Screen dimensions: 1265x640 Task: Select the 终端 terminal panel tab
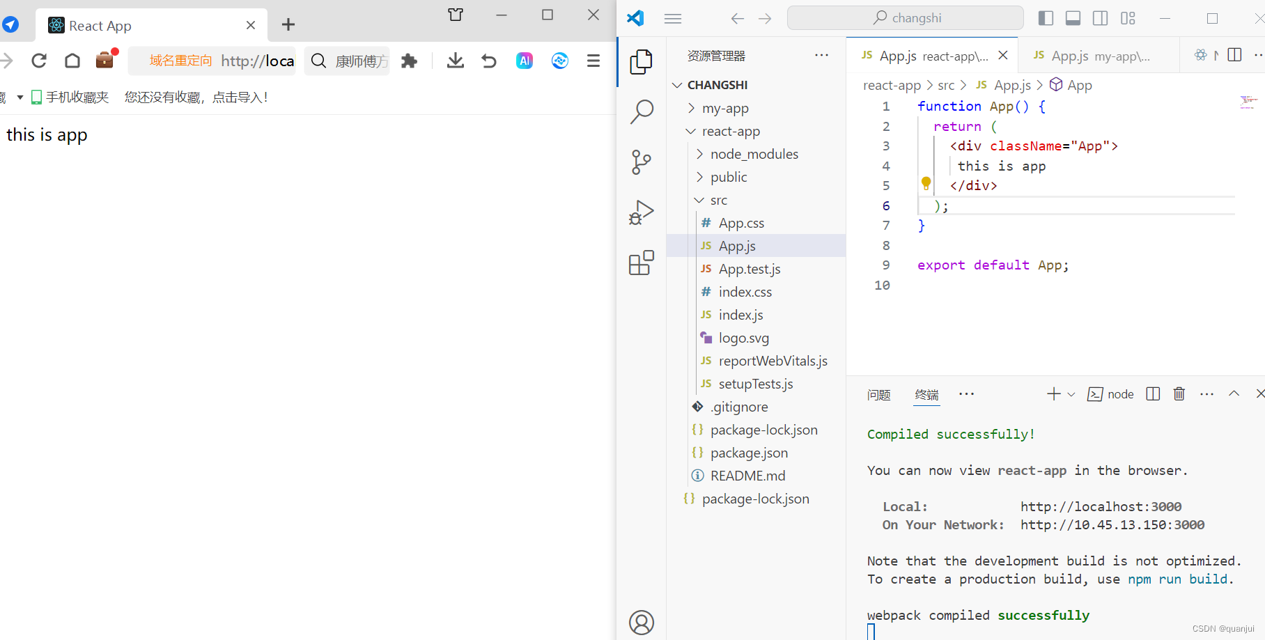pos(926,395)
